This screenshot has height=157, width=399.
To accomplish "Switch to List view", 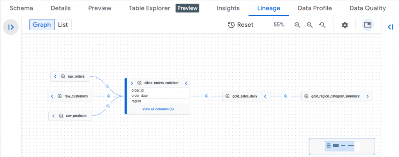I will pos(63,25).
